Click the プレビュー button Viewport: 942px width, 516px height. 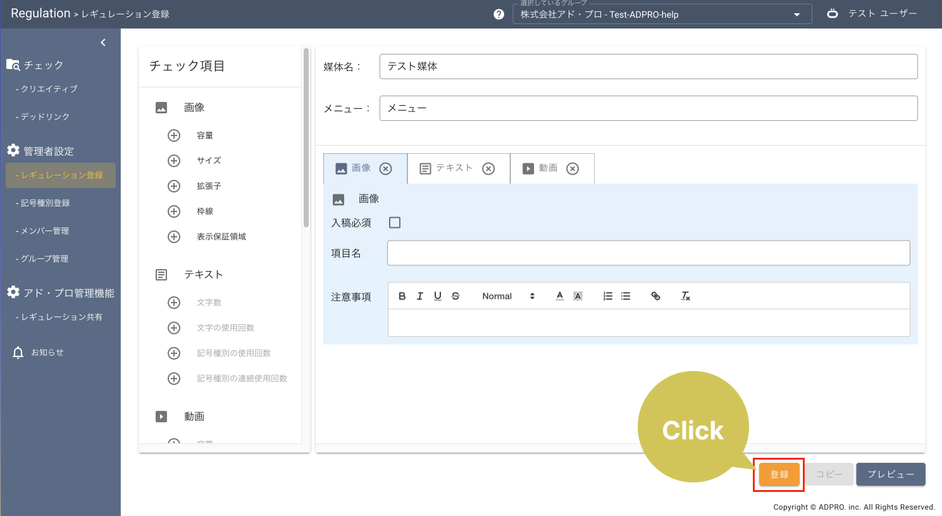tap(890, 474)
